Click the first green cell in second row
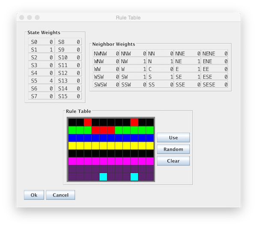 (x=72, y=130)
